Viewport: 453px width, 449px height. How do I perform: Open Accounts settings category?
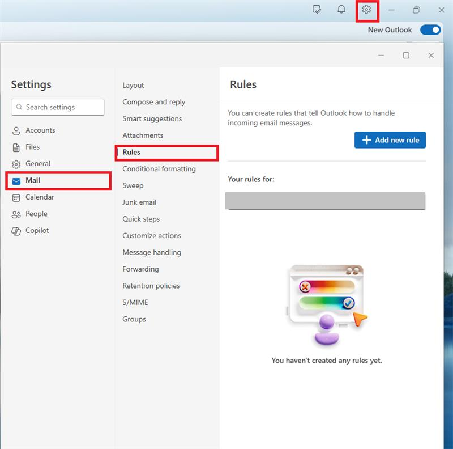[x=40, y=130]
